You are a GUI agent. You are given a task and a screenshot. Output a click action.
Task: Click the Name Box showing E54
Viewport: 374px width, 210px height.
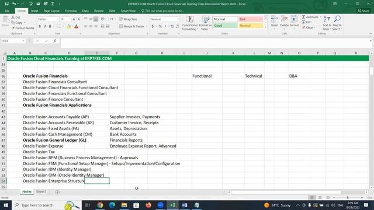[13, 41]
